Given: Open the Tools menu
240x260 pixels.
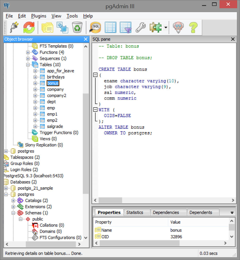Looking at the screenshot, I should pos(72,16).
